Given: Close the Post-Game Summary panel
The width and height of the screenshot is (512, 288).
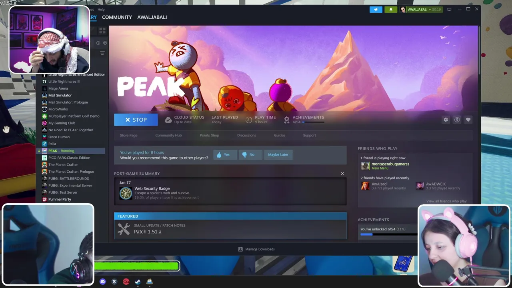Looking at the screenshot, I should click(342, 174).
